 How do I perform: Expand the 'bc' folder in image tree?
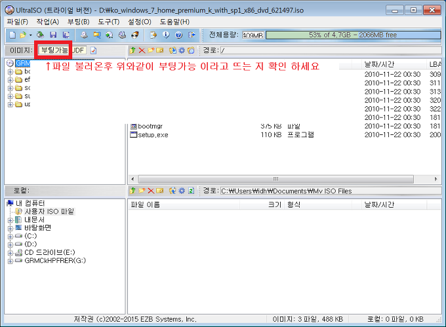click(10, 71)
